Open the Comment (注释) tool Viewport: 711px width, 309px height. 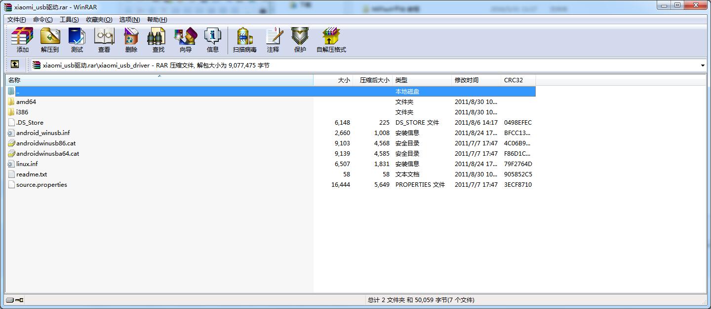click(273, 40)
